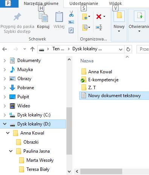Select Dokumenty in navigation pane

click(x=29, y=60)
